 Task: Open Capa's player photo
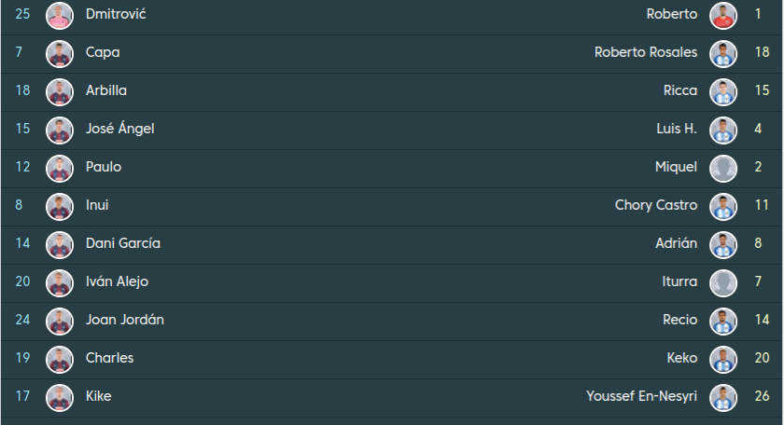coord(60,53)
